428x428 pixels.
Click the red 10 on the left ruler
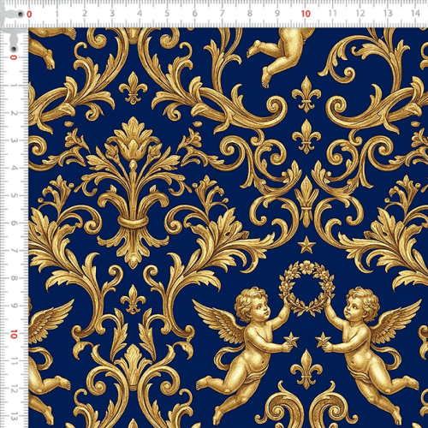click(x=14, y=334)
